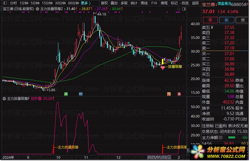Viewport: 250px width, 161px height.
Task: Click the blue 财 financial report marker
Action: click(81, 94)
